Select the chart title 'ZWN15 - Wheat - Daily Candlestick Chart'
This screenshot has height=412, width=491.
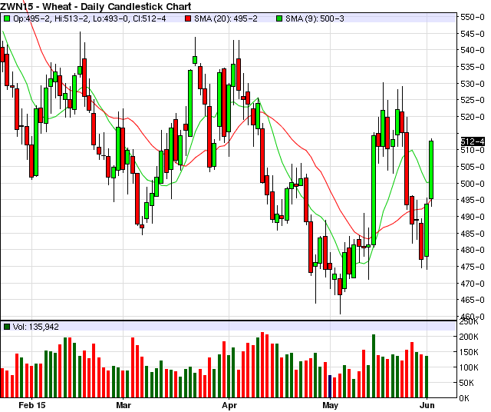(95, 6)
